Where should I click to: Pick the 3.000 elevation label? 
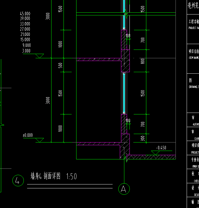(26, 51)
